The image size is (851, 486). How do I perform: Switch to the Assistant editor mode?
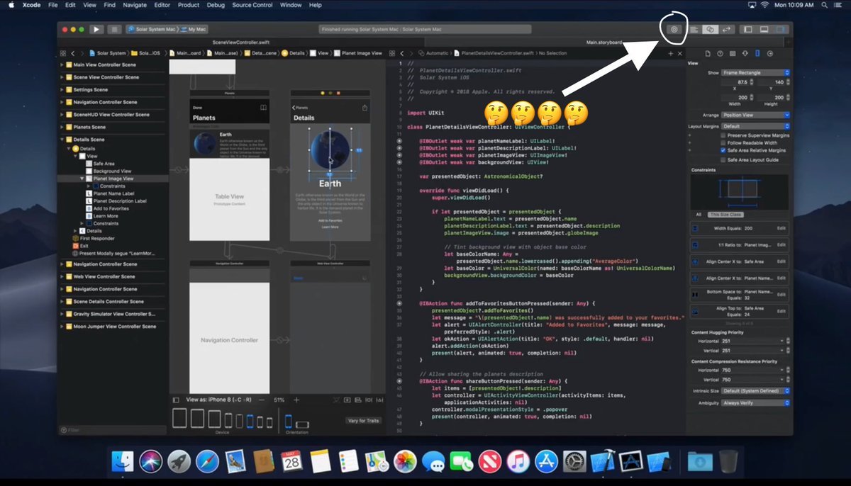coord(710,30)
